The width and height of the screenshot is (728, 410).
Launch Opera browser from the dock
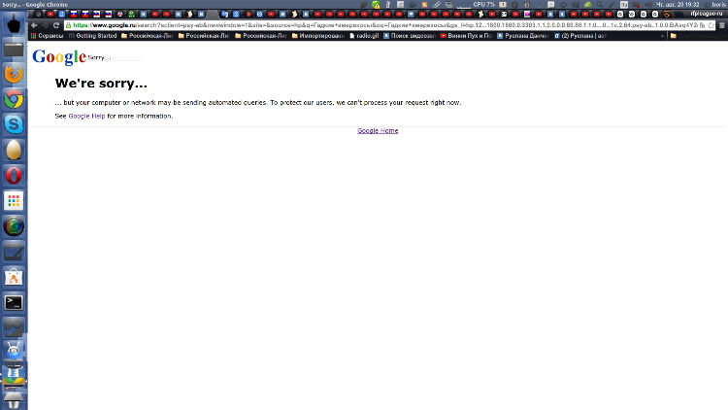point(14,175)
